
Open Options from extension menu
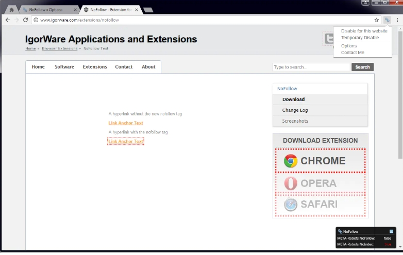349,46
